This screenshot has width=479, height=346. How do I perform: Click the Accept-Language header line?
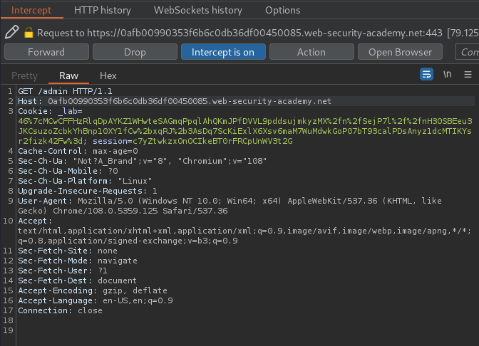coord(96,301)
